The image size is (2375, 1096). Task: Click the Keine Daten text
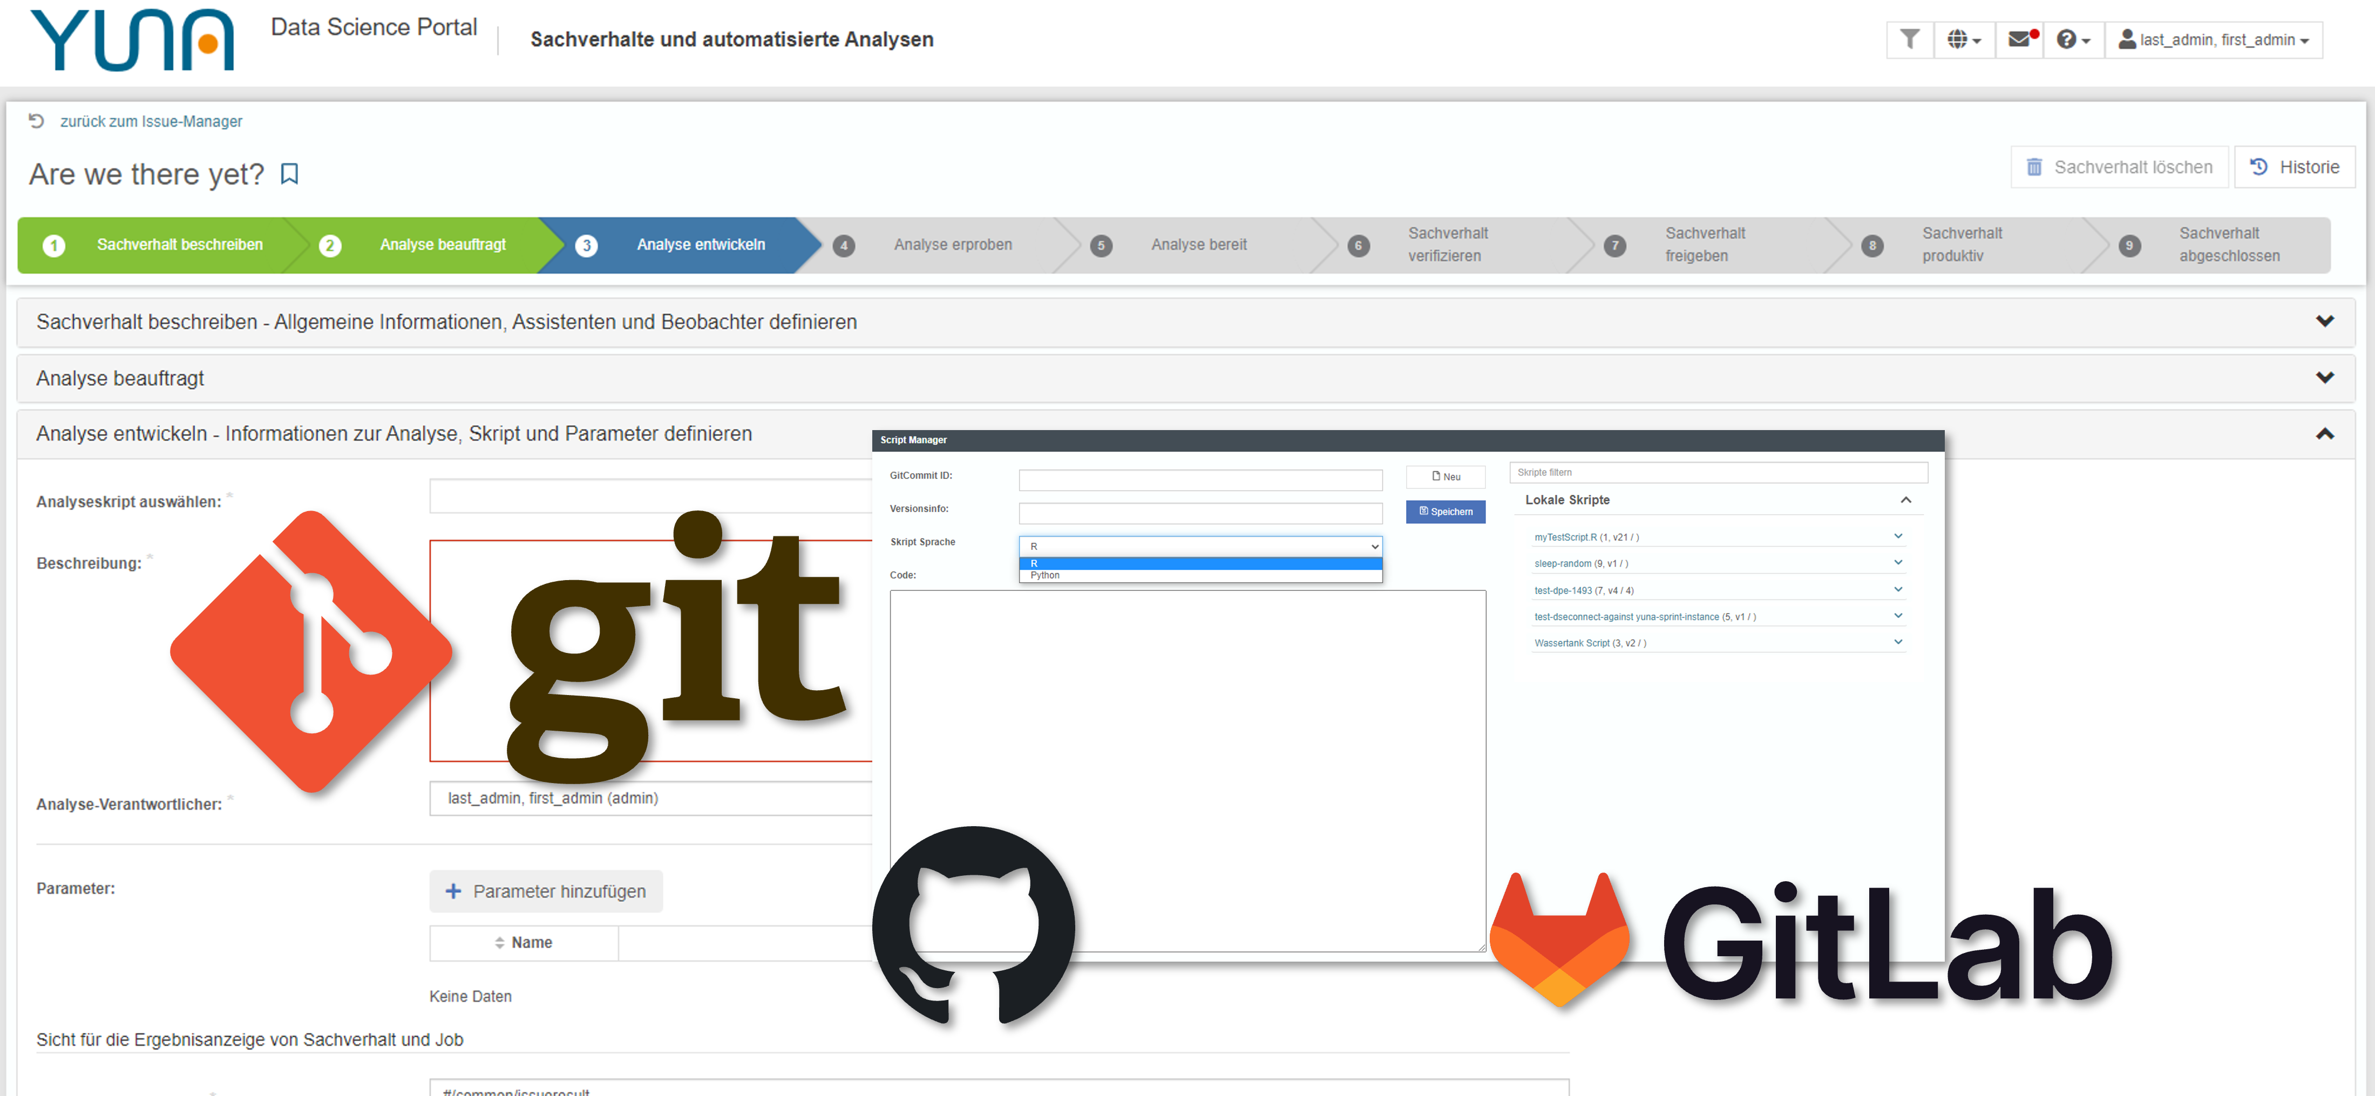point(470,997)
